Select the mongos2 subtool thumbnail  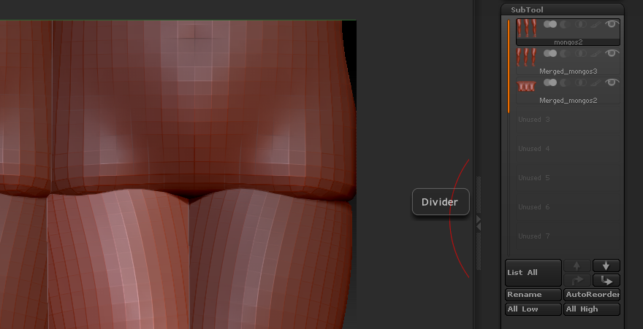click(527, 28)
